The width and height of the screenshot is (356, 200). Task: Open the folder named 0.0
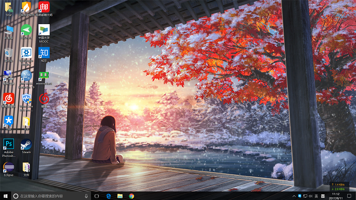pos(26,123)
